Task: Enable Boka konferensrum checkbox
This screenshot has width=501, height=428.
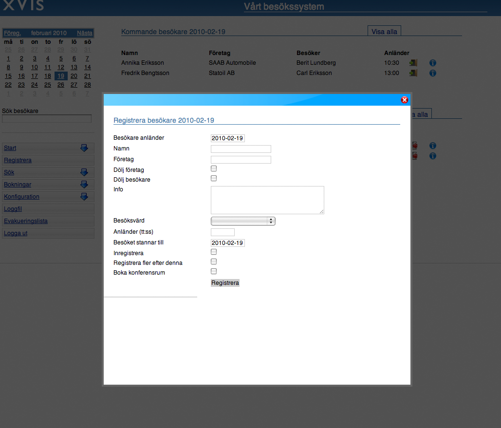Action: tap(214, 271)
